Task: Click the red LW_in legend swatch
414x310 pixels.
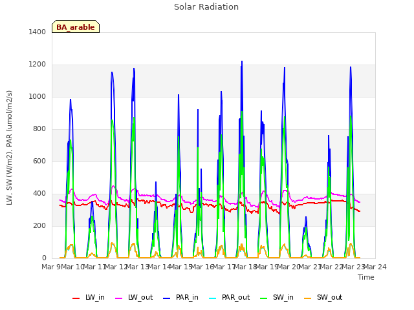Action: [x=76, y=298]
